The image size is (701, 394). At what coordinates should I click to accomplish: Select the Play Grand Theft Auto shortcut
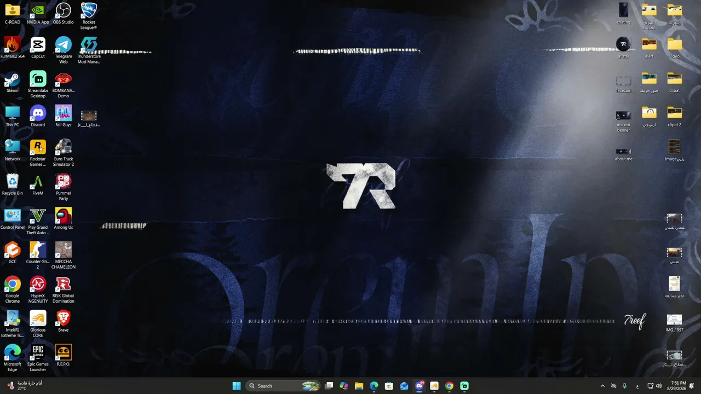pyautogui.click(x=38, y=222)
